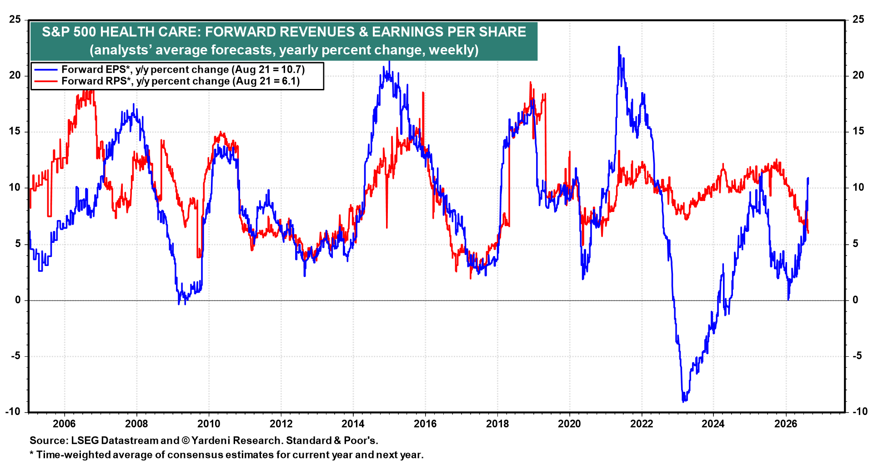Screen dimensions: 873x463
Task: Click the 2012 x-axis label
Action: coord(281,424)
